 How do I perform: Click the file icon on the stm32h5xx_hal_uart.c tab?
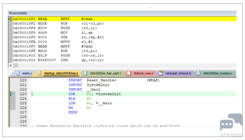tap(85, 73)
